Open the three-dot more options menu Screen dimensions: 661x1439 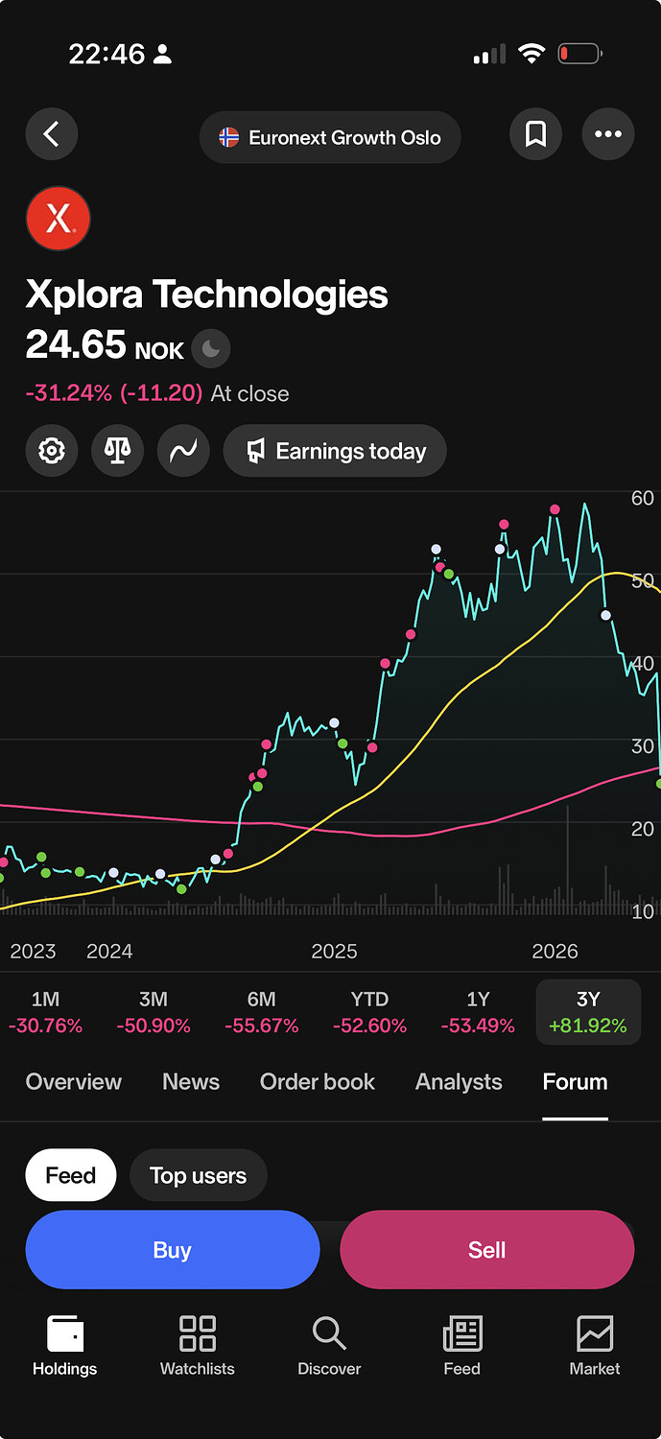tap(608, 134)
